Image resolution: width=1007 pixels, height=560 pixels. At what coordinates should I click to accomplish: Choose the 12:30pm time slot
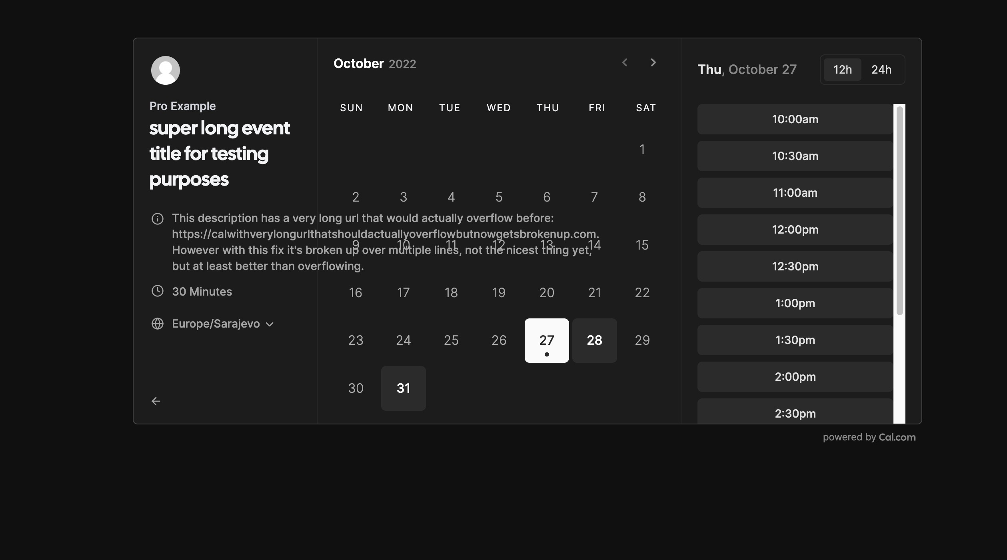click(x=795, y=266)
